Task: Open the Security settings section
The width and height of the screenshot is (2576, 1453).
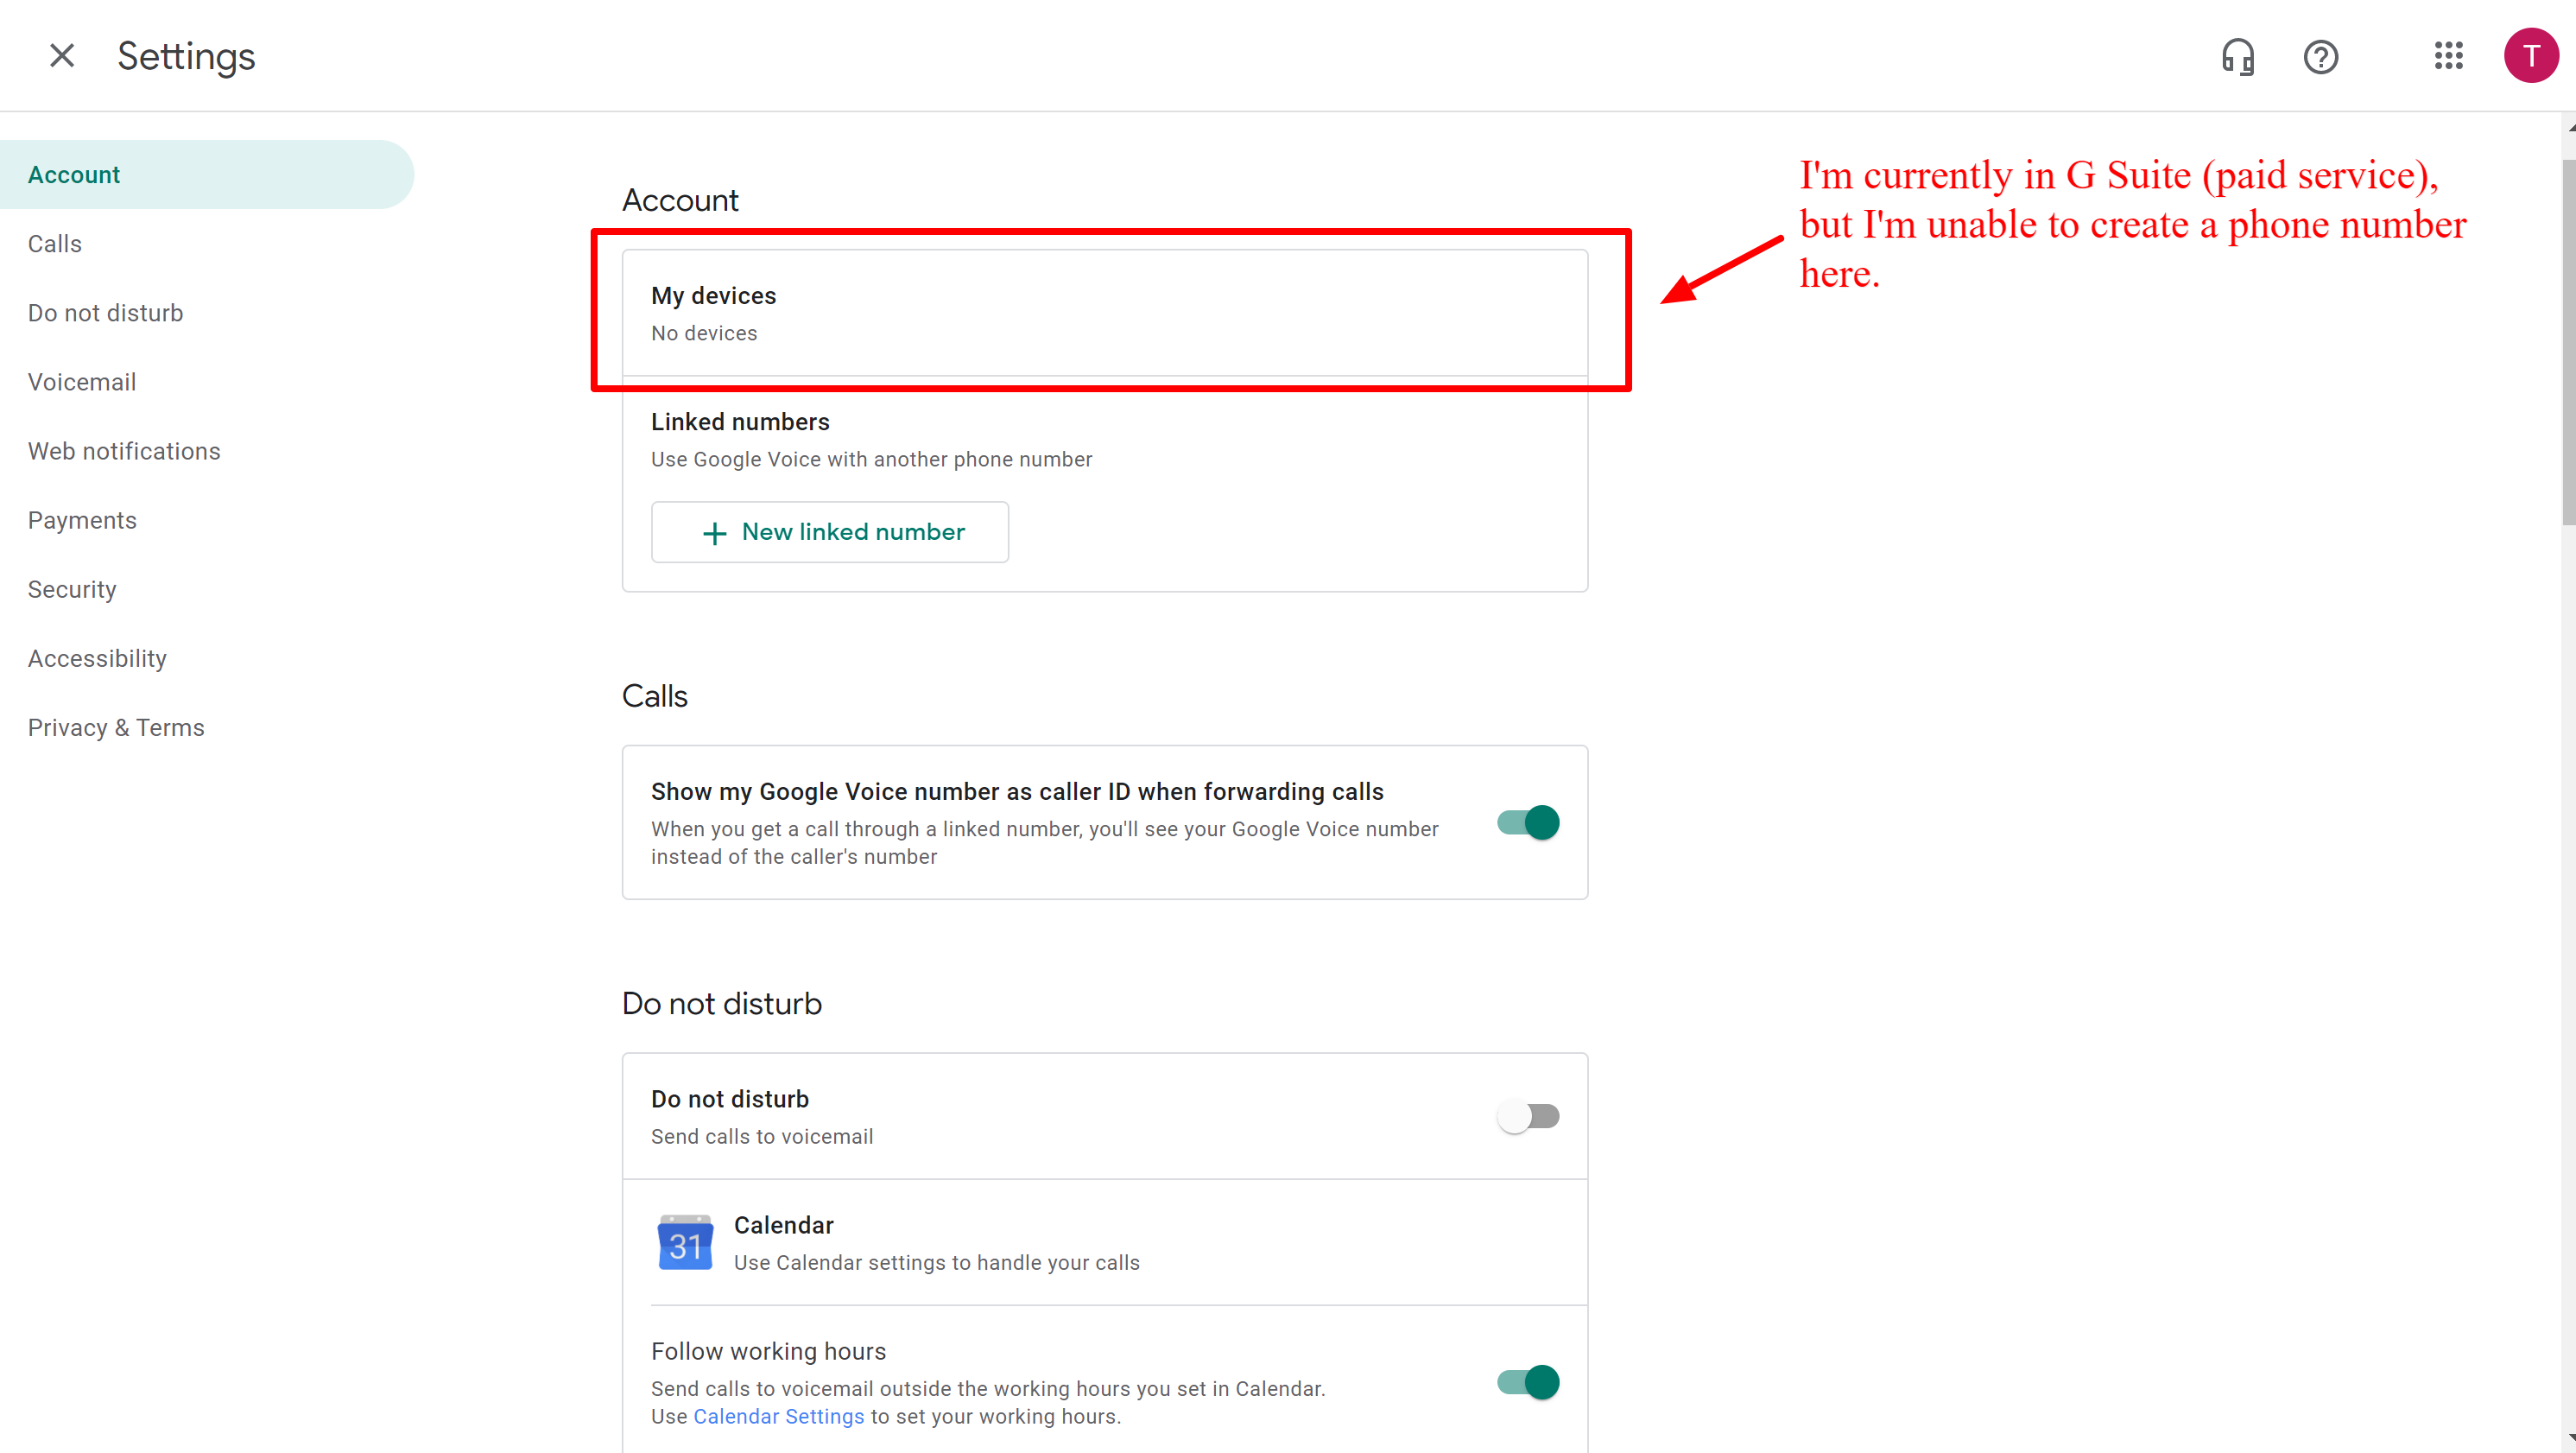Action: [x=72, y=589]
